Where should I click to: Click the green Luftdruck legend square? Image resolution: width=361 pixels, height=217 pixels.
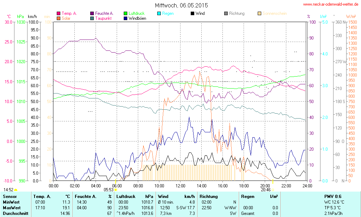[126, 14]
